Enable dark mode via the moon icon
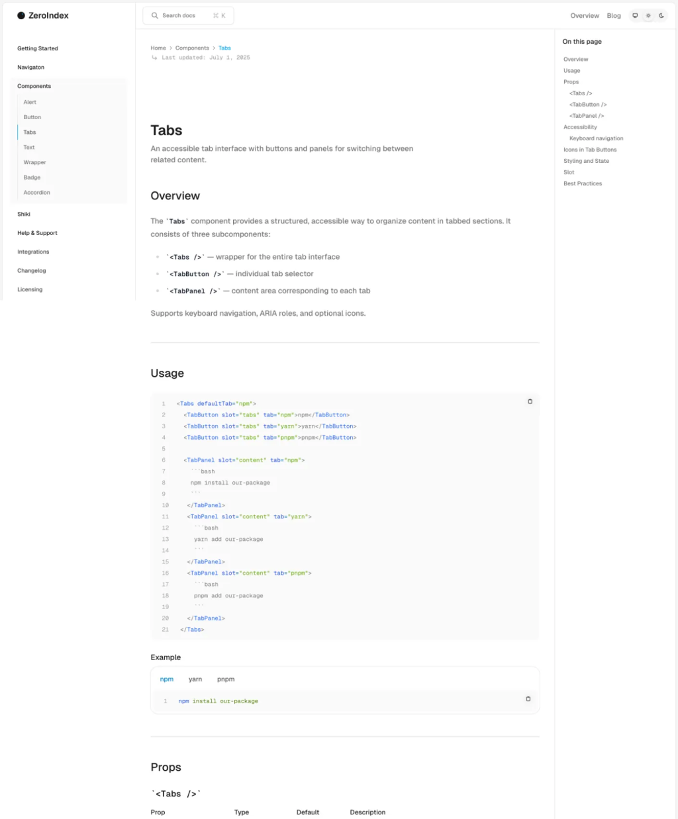 click(661, 15)
